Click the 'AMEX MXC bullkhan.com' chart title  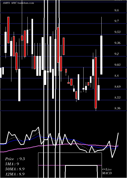click(18, 3)
